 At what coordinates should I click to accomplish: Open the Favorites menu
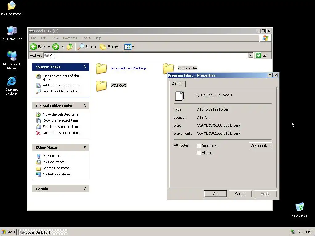coord(70,38)
